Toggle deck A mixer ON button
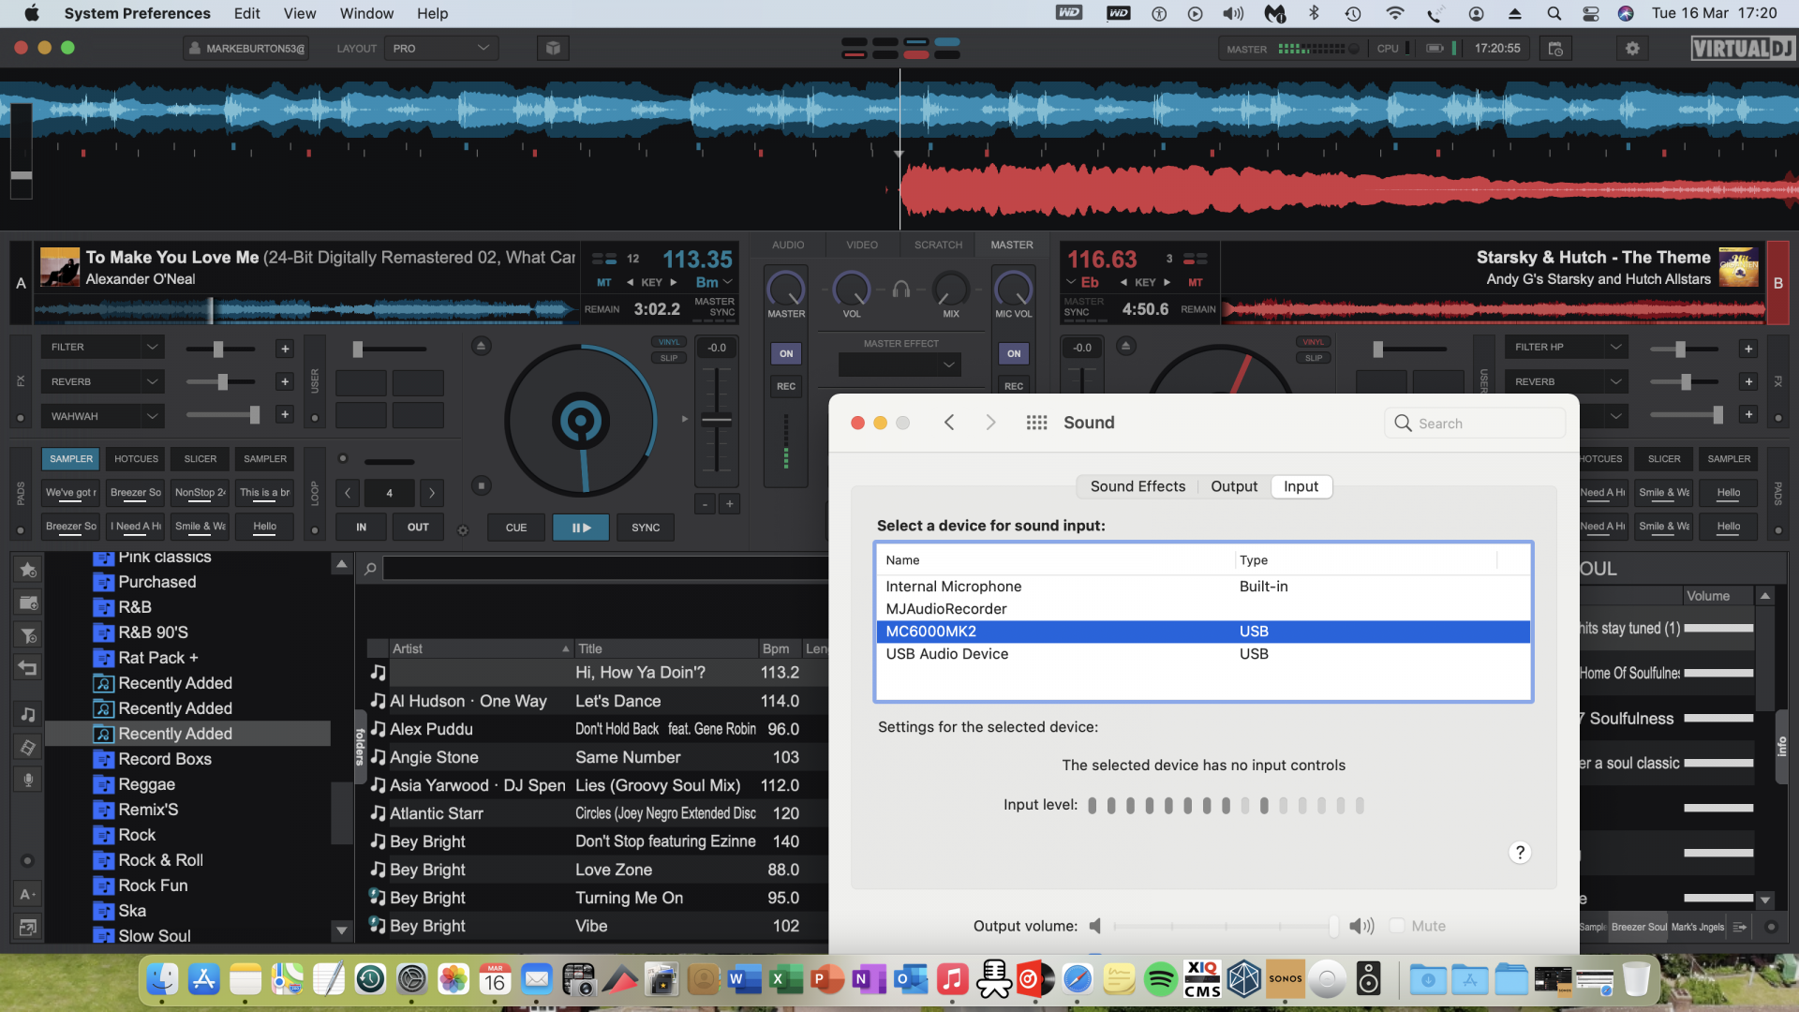The image size is (1799, 1012). point(786,353)
